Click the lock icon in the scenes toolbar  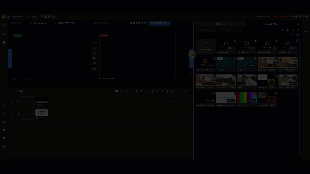(x=21, y=91)
